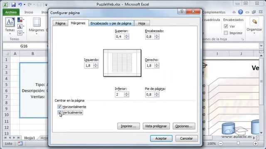Open the Organizar dropdown arrow
This screenshot has height=149, width=266.
coord(254,33)
